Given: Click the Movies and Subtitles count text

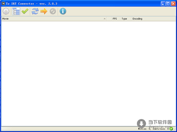Looking at the screenshot, I should pos(153,129).
